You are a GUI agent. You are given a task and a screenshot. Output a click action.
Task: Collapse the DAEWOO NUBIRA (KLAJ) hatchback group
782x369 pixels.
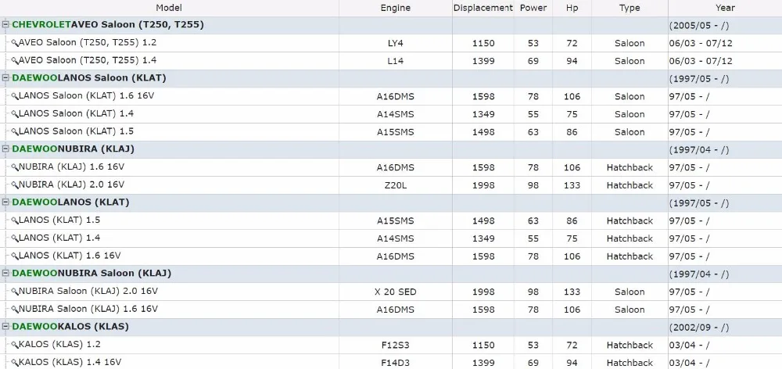[5, 149]
